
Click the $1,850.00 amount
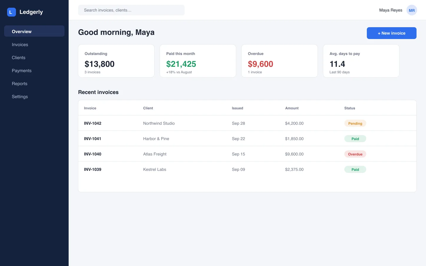pos(294,139)
